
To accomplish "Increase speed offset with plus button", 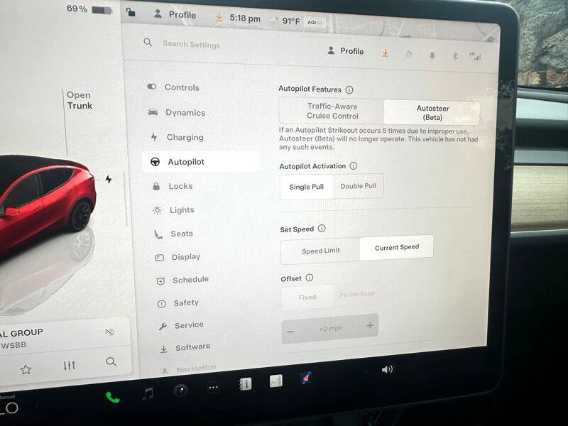I will point(369,326).
